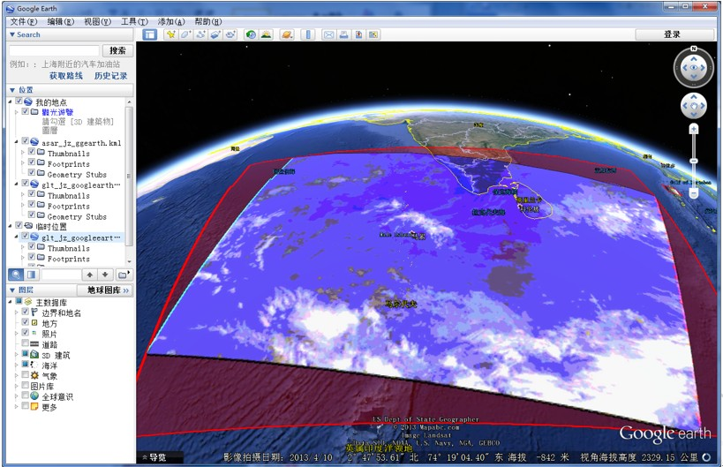Enable the 道路 layer checkbox
The width and height of the screenshot is (723, 467).
pyautogui.click(x=26, y=343)
